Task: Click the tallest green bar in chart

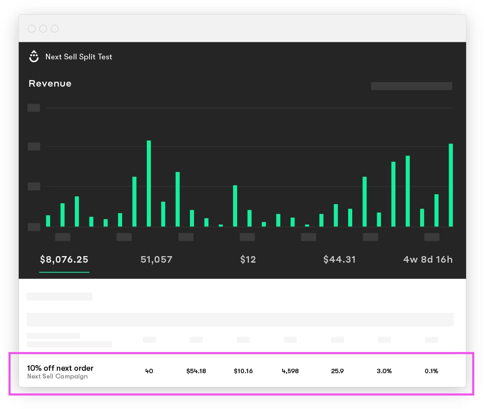Action: pyautogui.click(x=149, y=183)
